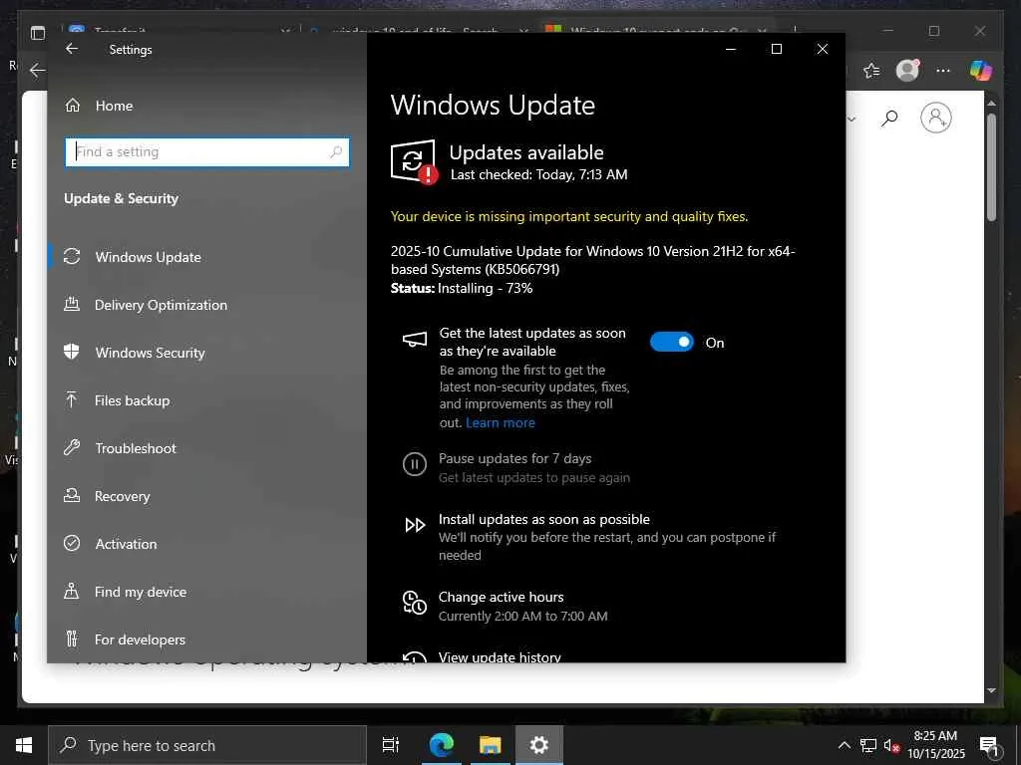The image size is (1021, 765).
Task: Click the megaphone icon for latest updates
Action: [x=414, y=339]
